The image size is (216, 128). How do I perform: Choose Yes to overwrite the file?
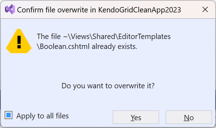pyautogui.click(x=136, y=117)
